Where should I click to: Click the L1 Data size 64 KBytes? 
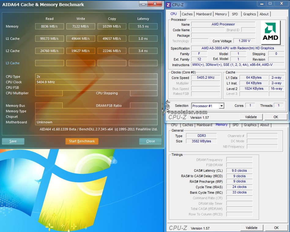pyautogui.click(x=254, y=77)
